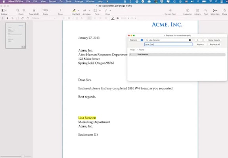
Task: Open the File menu
Action: (x=28, y=2)
